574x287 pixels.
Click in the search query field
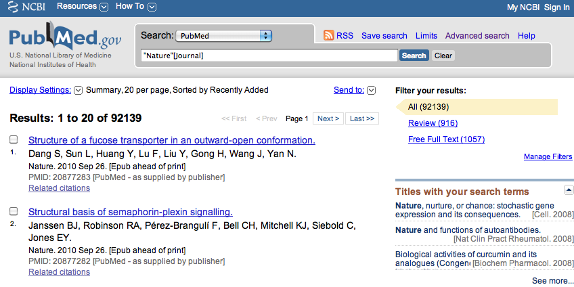tap(269, 56)
